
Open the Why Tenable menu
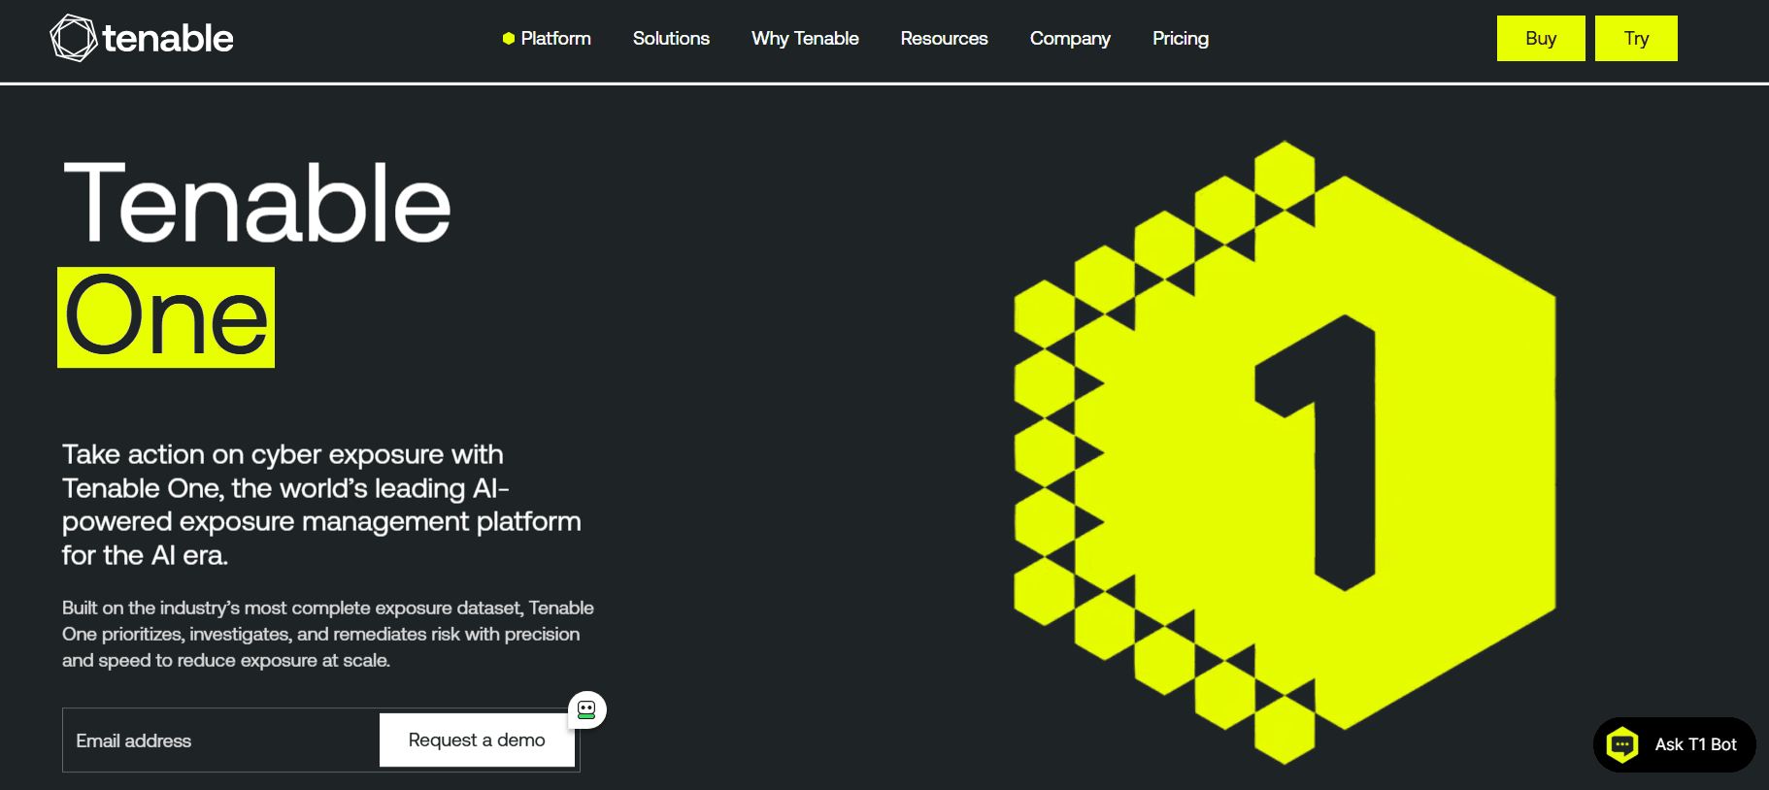click(805, 39)
